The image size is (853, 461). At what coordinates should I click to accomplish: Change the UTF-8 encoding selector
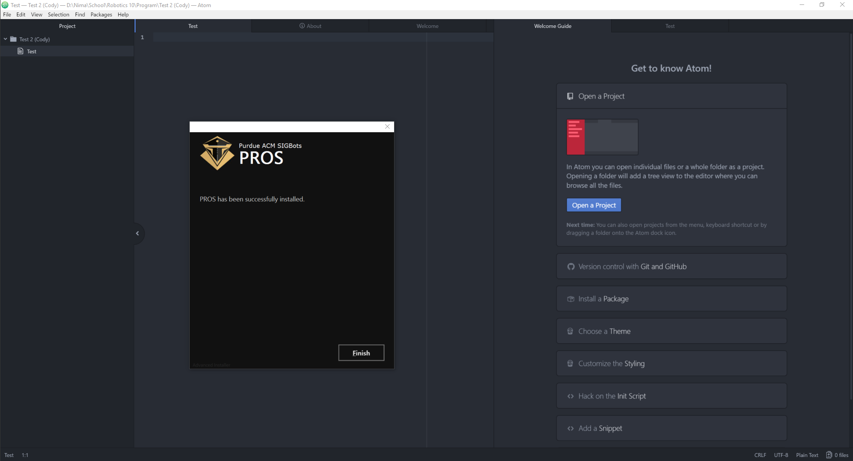781,455
